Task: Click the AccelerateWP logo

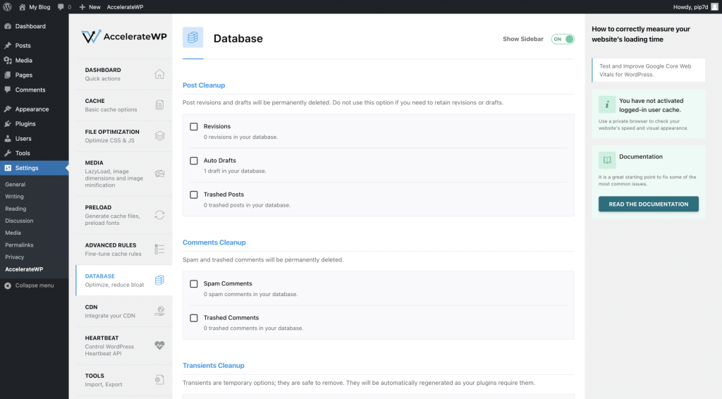Action: point(124,37)
